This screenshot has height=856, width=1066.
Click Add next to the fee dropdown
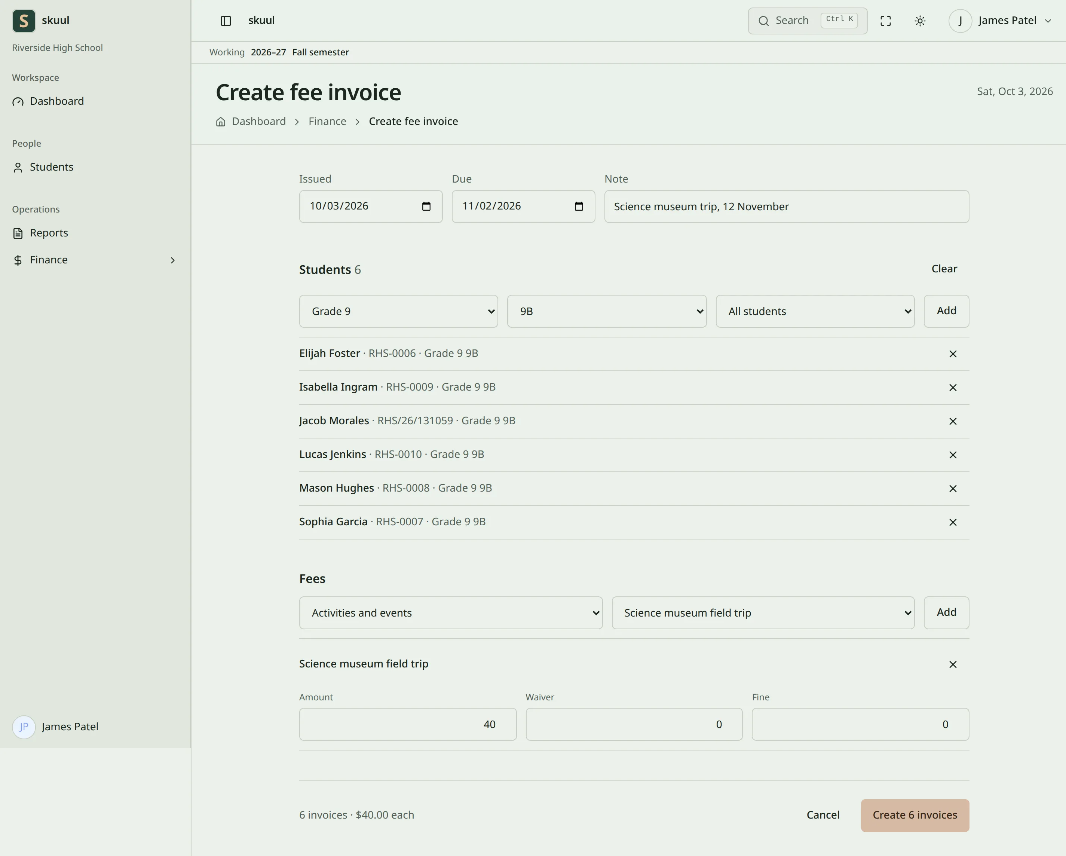pos(946,613)
